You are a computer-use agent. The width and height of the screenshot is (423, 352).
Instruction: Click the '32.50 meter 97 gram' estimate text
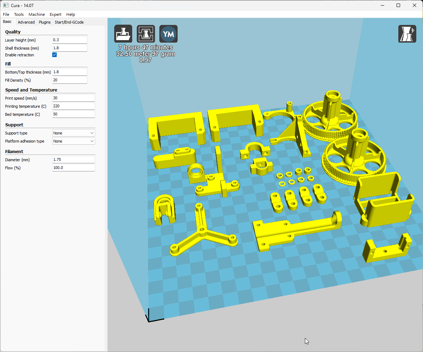click(146, 54)
